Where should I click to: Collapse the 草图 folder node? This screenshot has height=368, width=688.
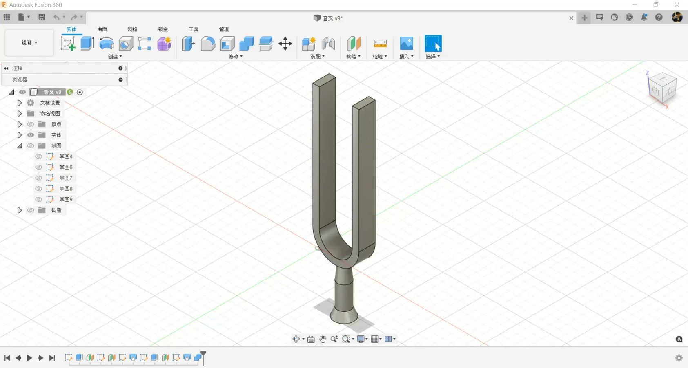[19, 146]
